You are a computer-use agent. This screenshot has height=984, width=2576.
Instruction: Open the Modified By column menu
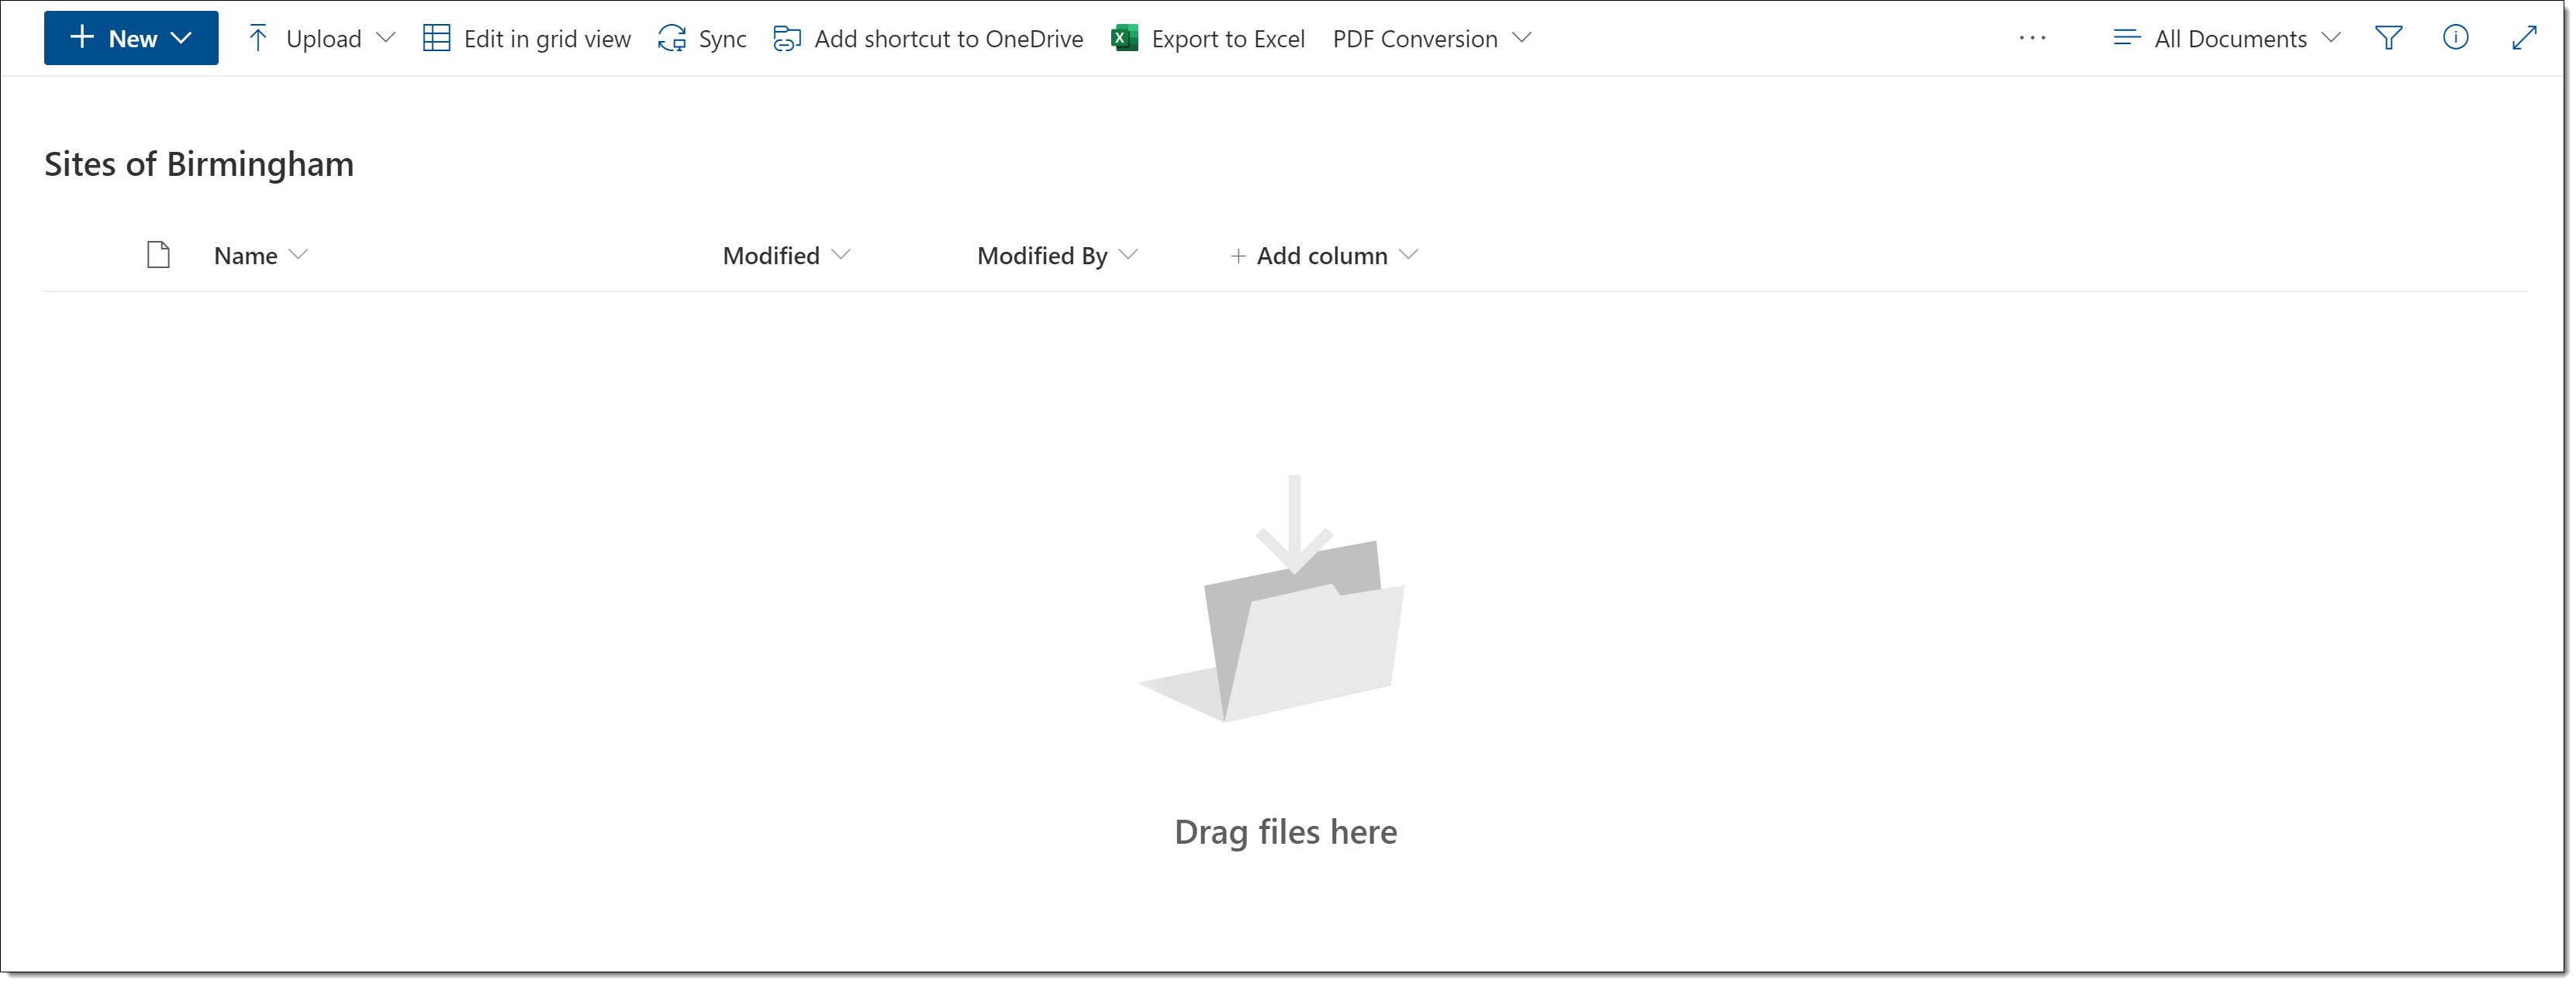(x=1056, y=256)
